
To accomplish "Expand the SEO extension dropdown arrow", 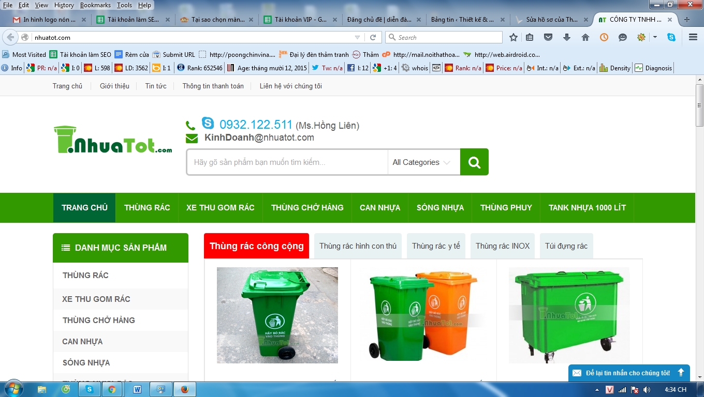I will tap(655, 37).
